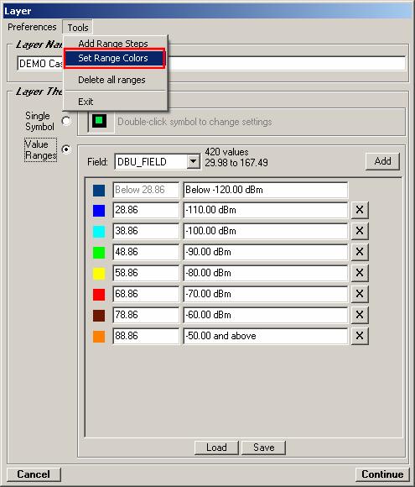This screenshot has height=487, width=415.
Task: Click the Below -120.00 dBm label field
Action: point(266,190)
